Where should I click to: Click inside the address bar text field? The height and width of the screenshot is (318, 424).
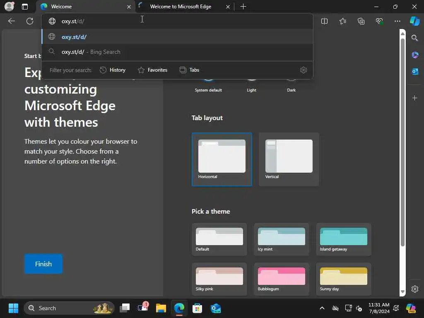click(x=177, y=21)
